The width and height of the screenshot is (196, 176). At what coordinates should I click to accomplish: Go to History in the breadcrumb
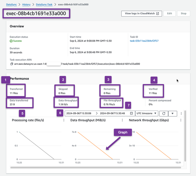[x=27, y=5]
